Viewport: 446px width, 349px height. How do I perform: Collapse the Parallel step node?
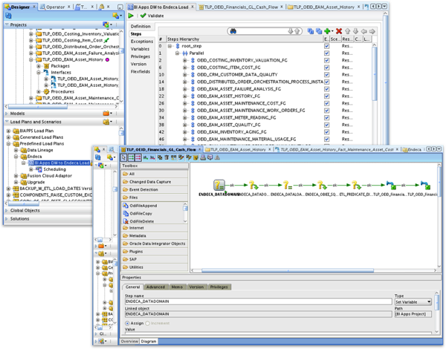tap(177, 53)
